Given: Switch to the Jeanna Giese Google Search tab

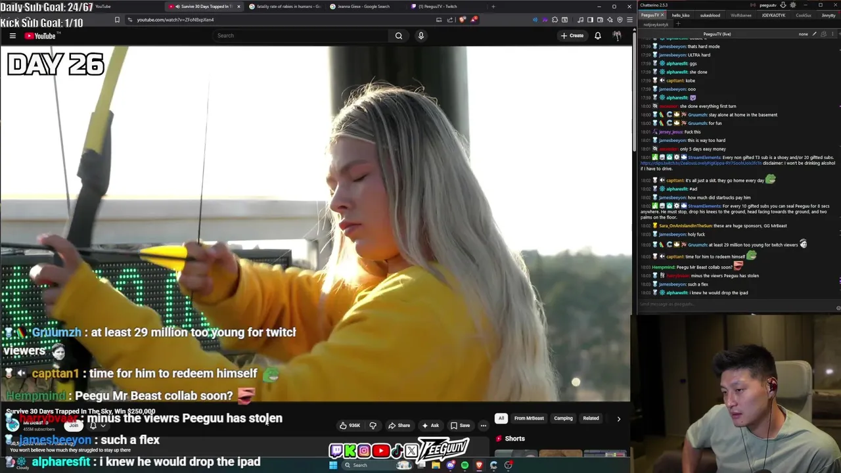Looking at the screenshot, I should point(363,7).
